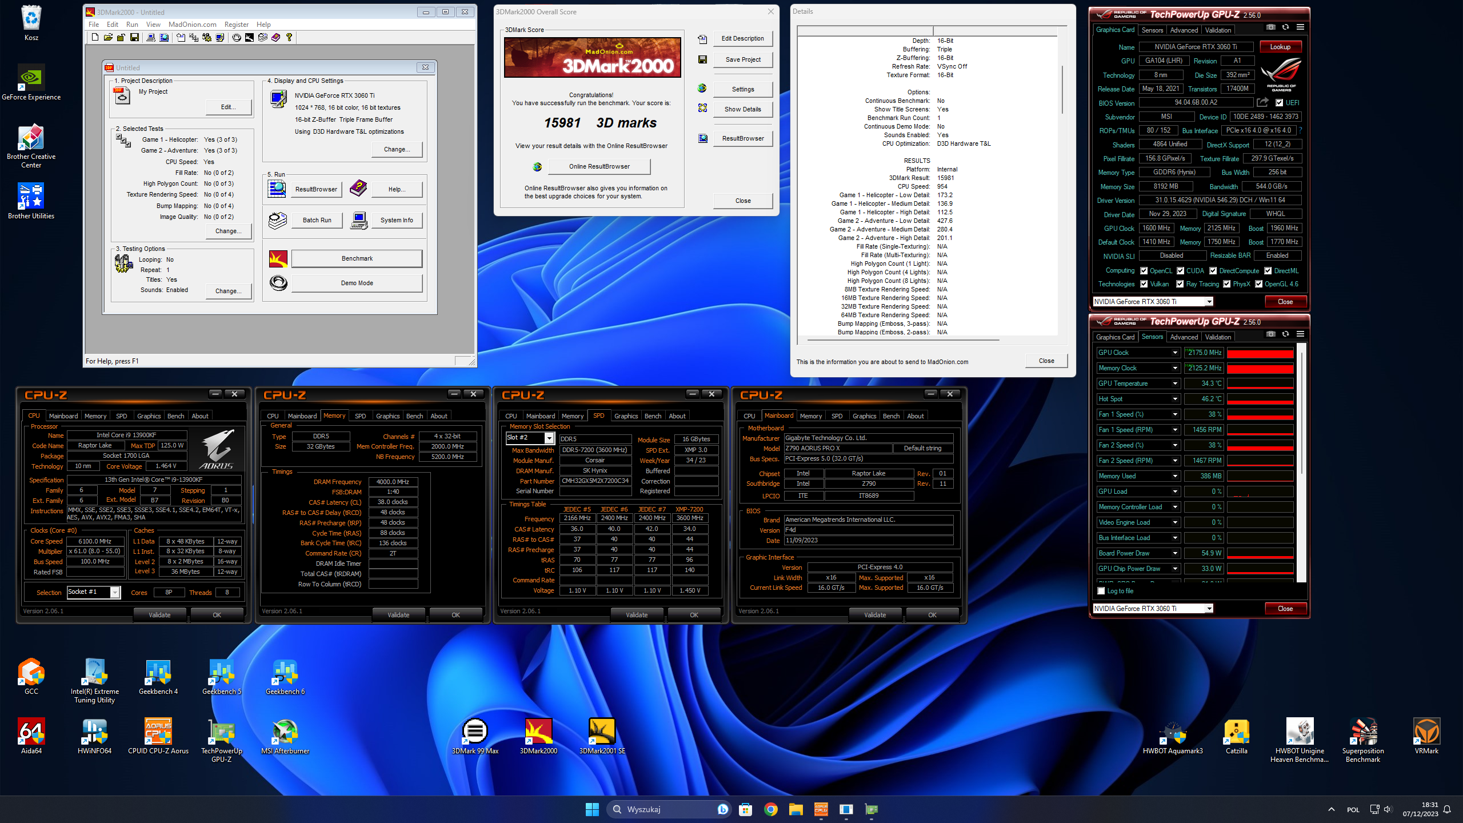Expand GPU Temperature sensor dropdown

(x=1175, y=383)
